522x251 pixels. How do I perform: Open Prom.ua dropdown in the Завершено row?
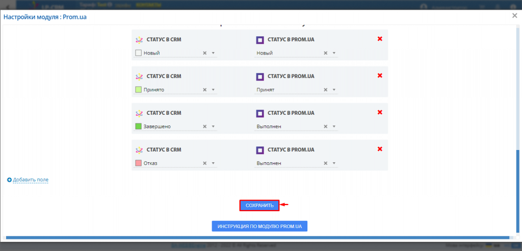point(334,127)
